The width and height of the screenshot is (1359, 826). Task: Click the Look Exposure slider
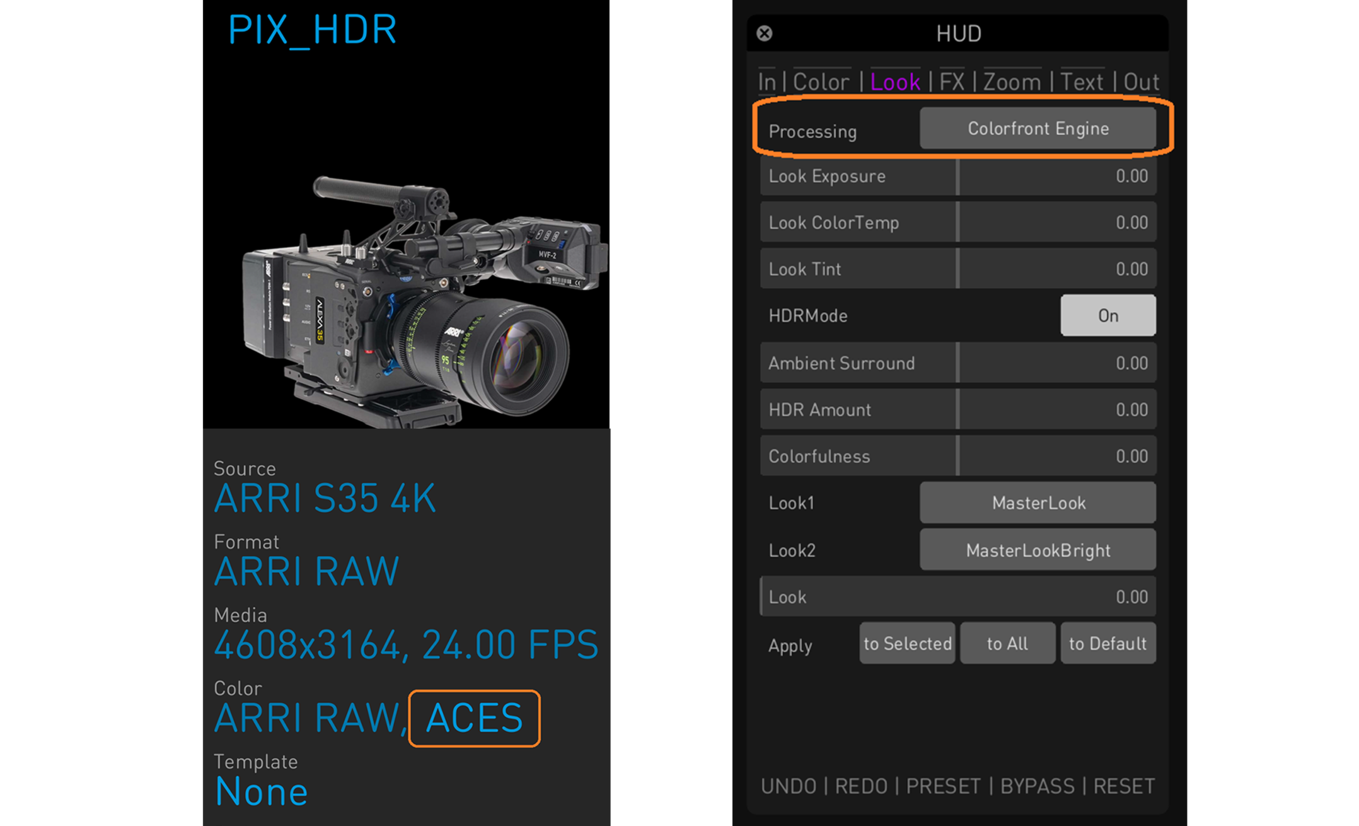957,177
